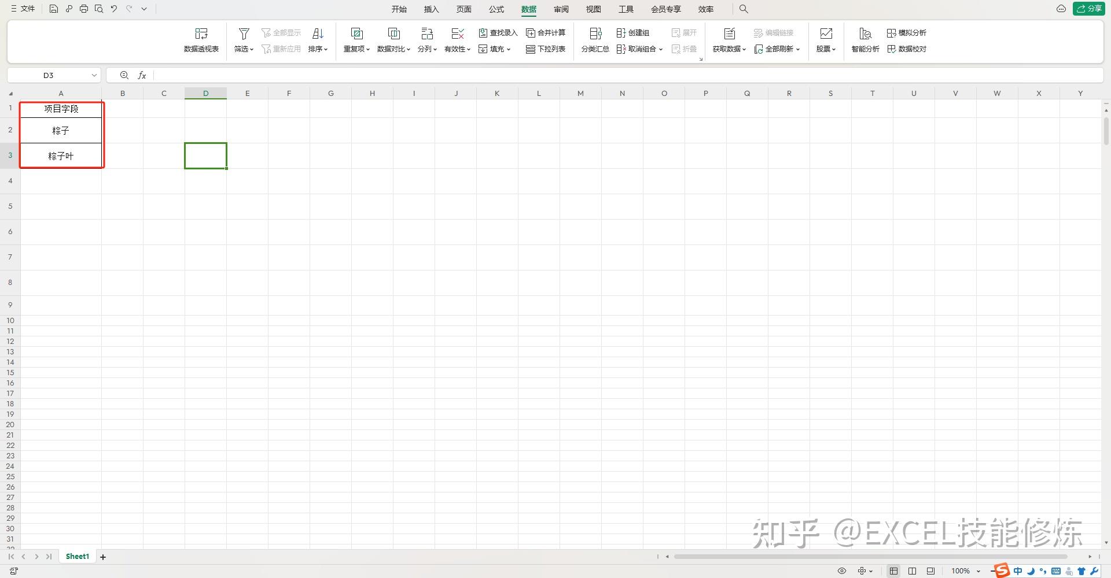The height and width of the screenshot is (578, 1111).
Task: Open the 智能分析 smart analysis tool
Action: 864,40
